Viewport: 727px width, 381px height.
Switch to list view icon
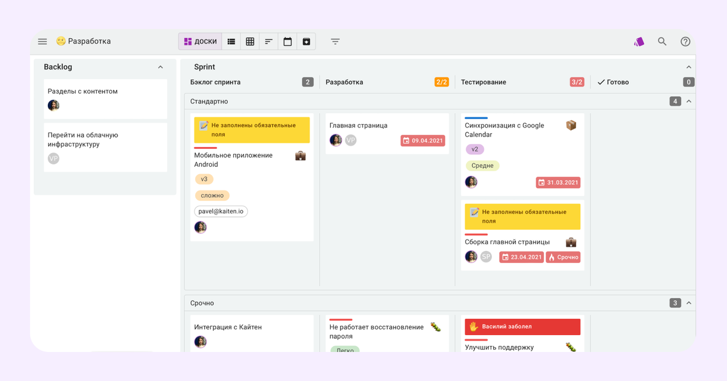click(x=231, y=42)
